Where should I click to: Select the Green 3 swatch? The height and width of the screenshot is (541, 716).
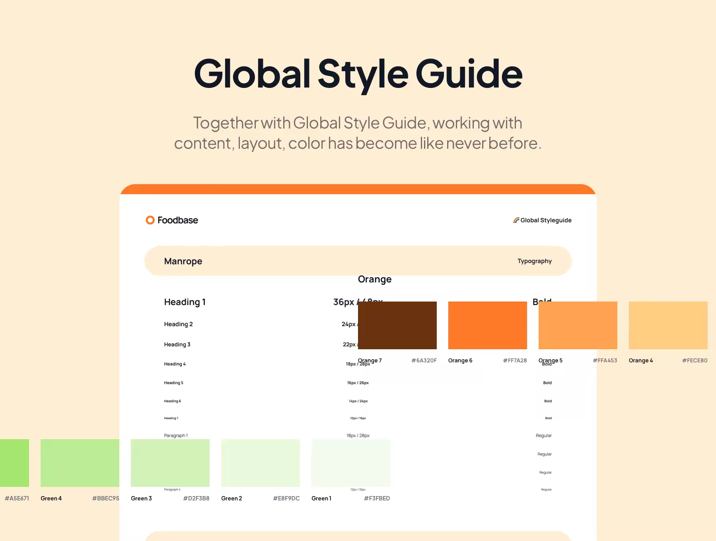pyautogui.click(x=170, y=463)
